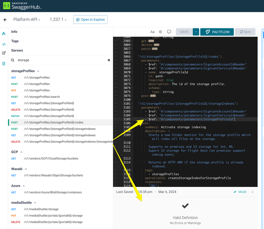264x229 pixels.
Task: Click the storage search input field
Action: coord(61,60)
